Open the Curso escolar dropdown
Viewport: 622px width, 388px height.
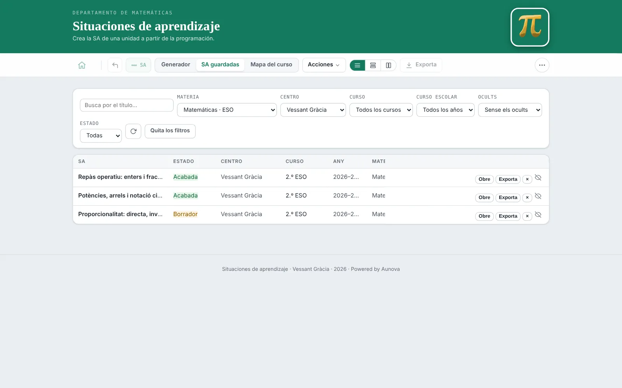coord(446,110)
